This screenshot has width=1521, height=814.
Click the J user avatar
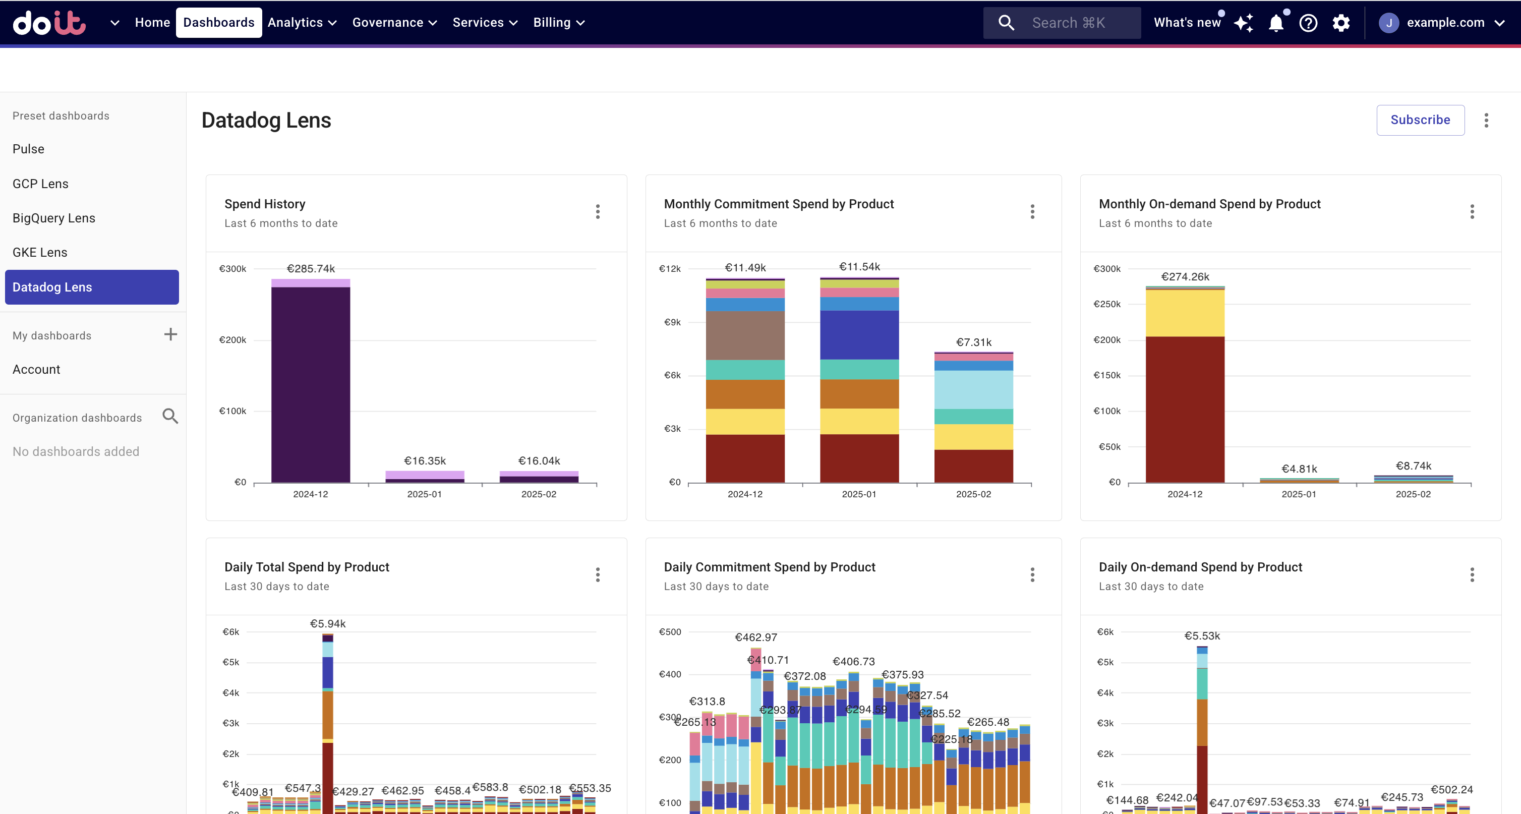tap(1389, 23)
